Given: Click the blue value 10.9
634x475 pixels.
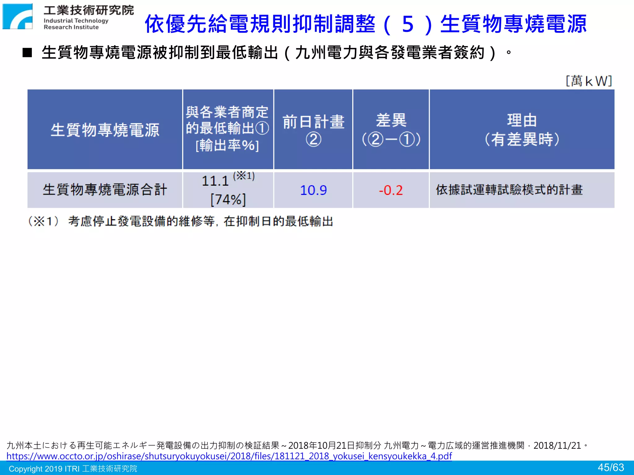Looking at the screenshot, I should click(313, 190).
